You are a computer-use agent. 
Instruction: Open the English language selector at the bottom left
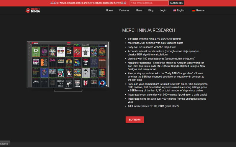point(5,144)
